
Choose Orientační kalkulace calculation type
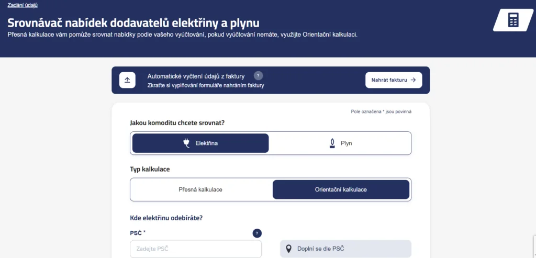click(x=341, y=189)
